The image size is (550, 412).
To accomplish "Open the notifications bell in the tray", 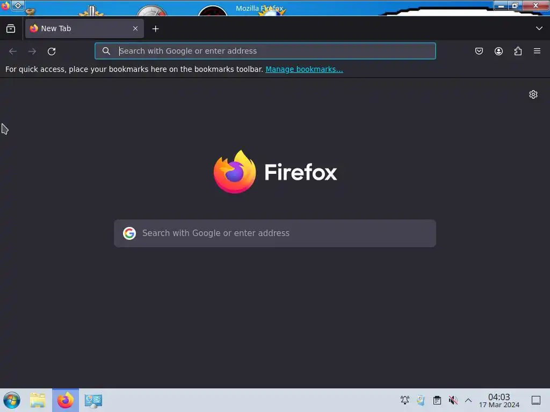I will [405, 400].
